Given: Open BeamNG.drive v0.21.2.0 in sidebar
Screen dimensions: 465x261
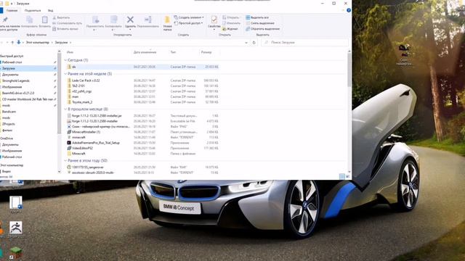Looking at the screenshot, I should click(18, 93).
